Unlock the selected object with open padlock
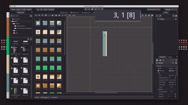 pos(59,15)
